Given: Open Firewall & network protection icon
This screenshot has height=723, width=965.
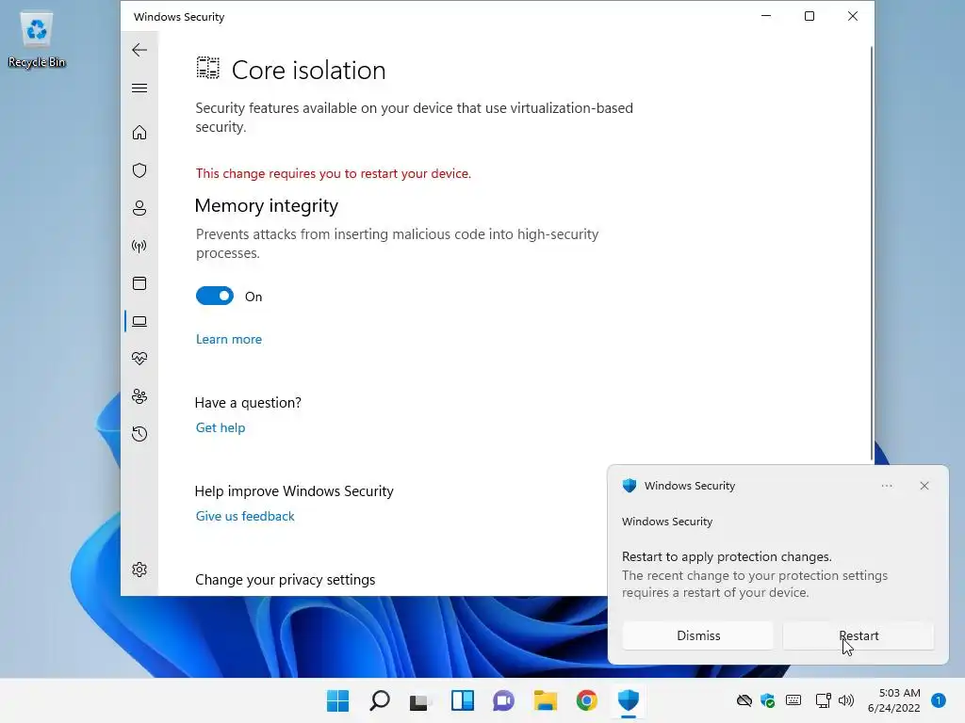Looking at the screenshot, I should [139, 247].
